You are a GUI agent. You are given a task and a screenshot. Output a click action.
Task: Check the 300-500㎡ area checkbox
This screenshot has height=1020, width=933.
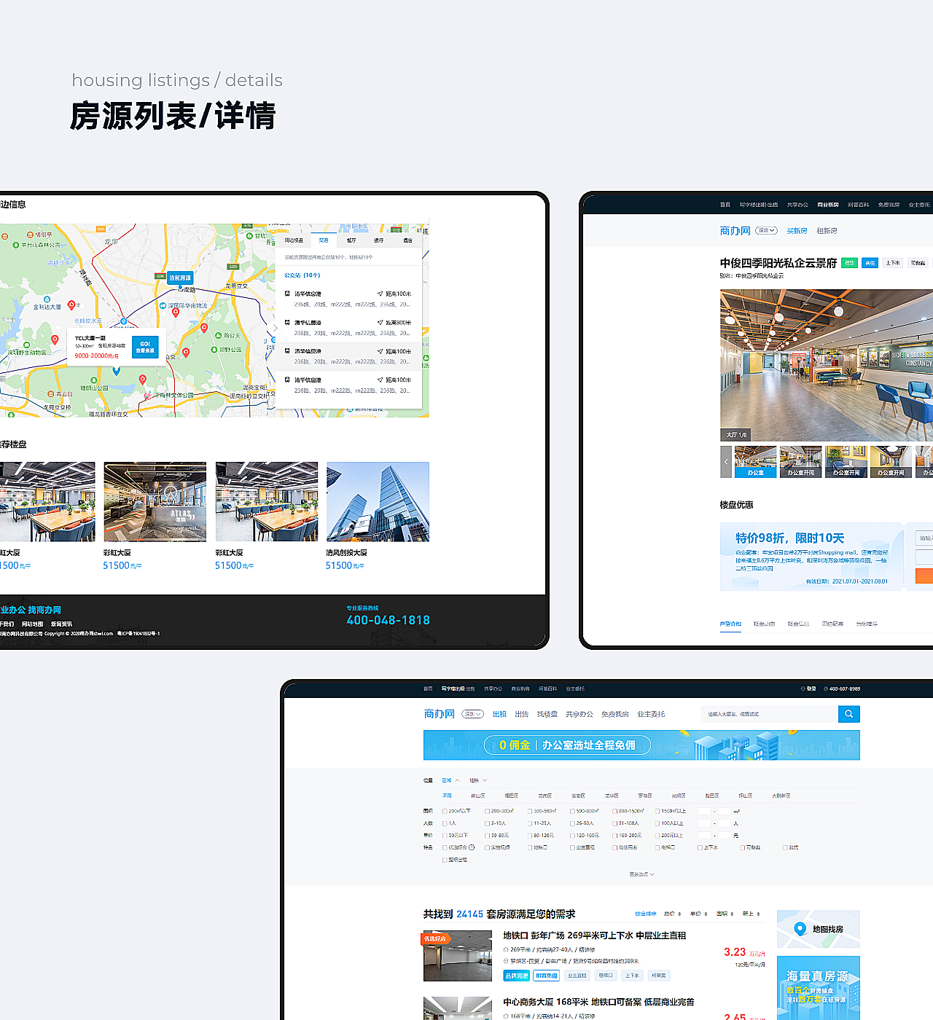tap(530, 811)
